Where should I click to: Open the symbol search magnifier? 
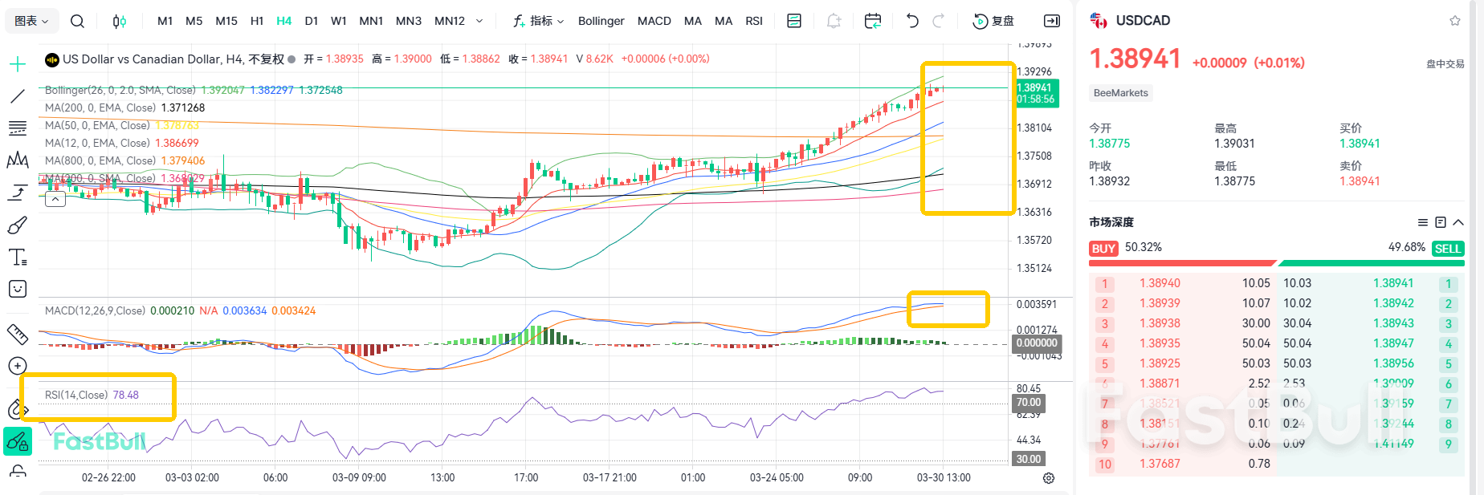click(x=77, y=21)
